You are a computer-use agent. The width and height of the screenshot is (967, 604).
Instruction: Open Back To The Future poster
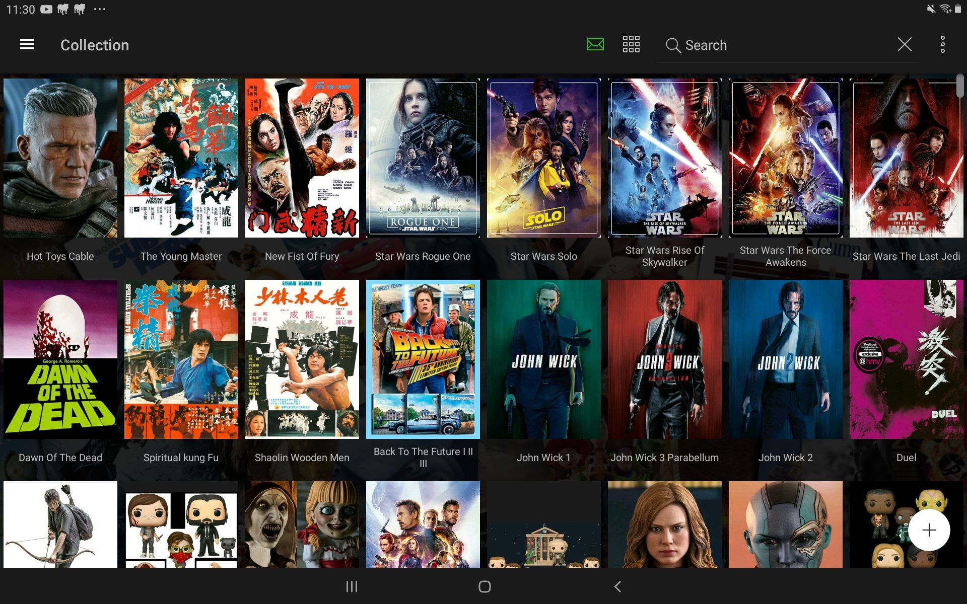pyautogui.click(x=423, y=359)
